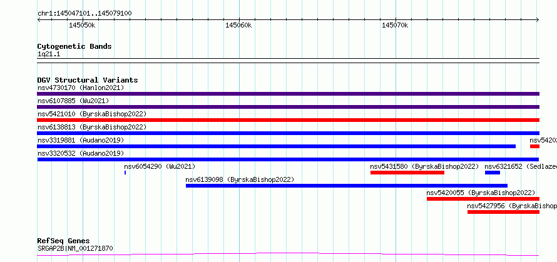The image size is (557, 262).
Task: Open the nsv6054290 (Wu2021) label
Action: pos(160,166)
